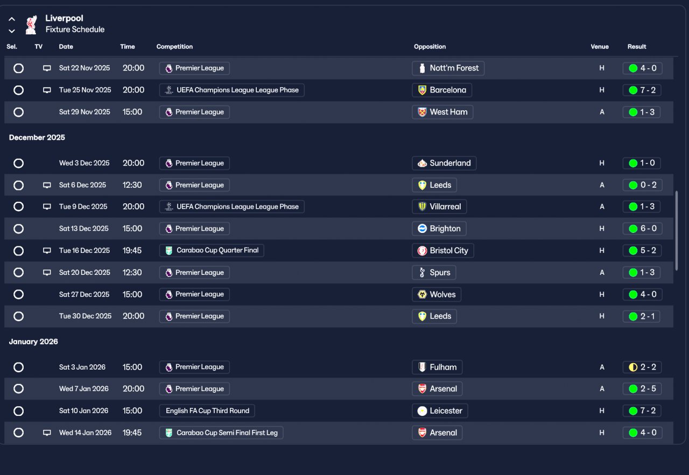Sort fixtures by the Opposition column header
Viewport: 689px width, 475px height.
click(x=430, y=47)
